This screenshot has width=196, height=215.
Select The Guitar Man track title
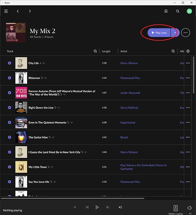pyautogui.click(x=38, y=137)
